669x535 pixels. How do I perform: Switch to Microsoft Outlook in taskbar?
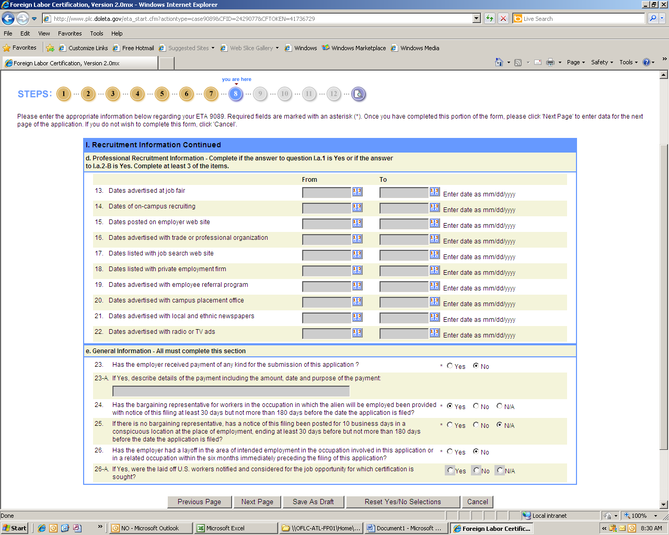click(x=151, y=528)
